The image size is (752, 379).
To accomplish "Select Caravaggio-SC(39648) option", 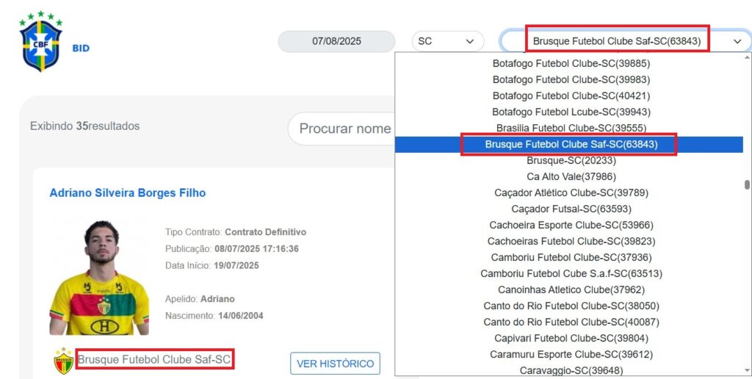I will tap(571, 370).
